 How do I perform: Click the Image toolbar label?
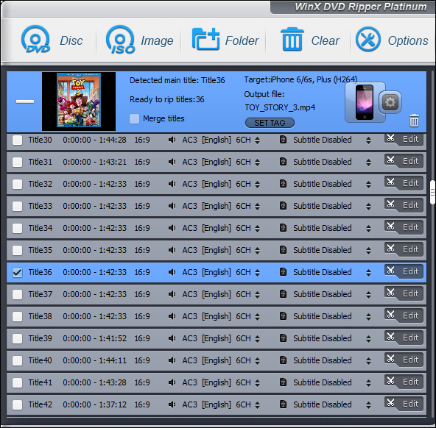coord(157,40)
